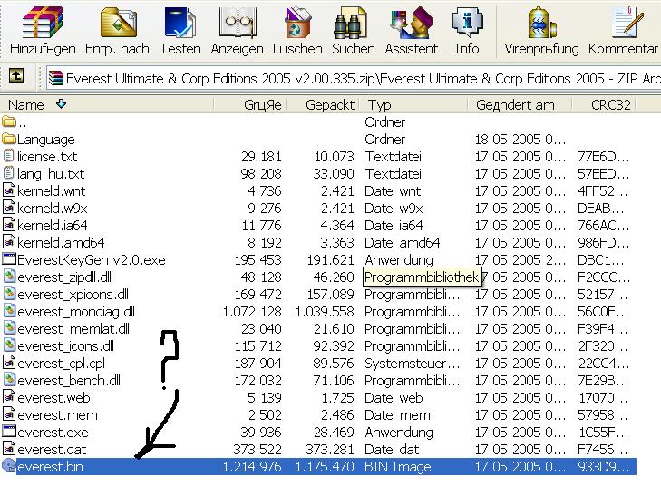Sort by Typ column header
This screenshot has height=486, width=661.
[x=413, y=104]
